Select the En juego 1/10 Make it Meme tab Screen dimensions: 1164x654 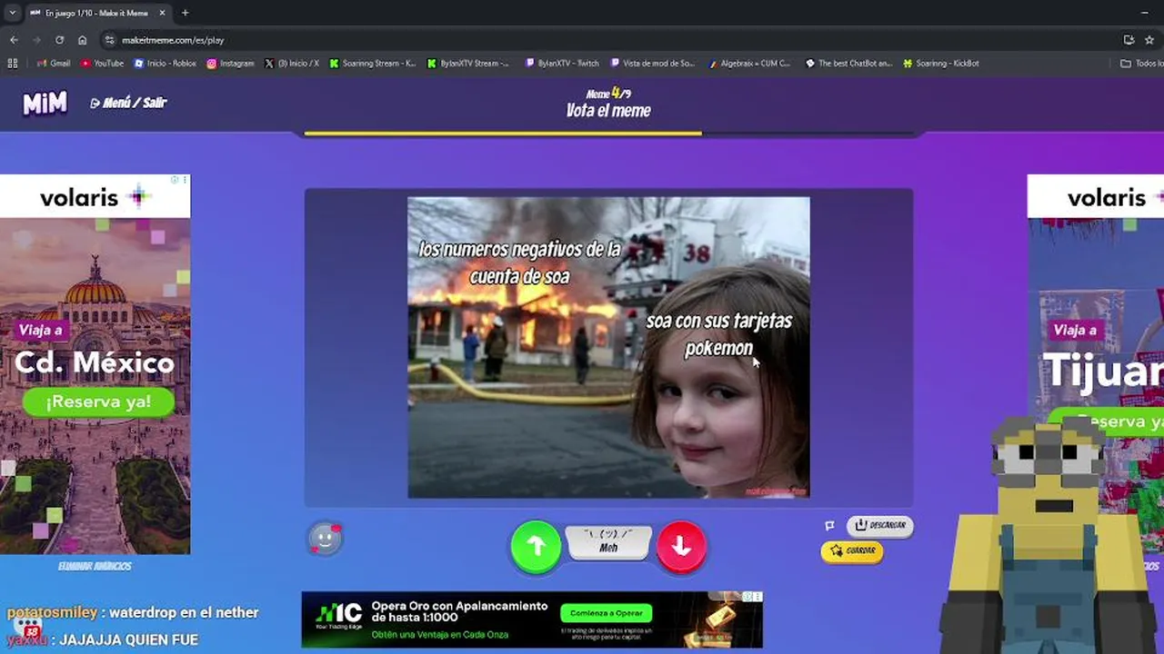97,13
